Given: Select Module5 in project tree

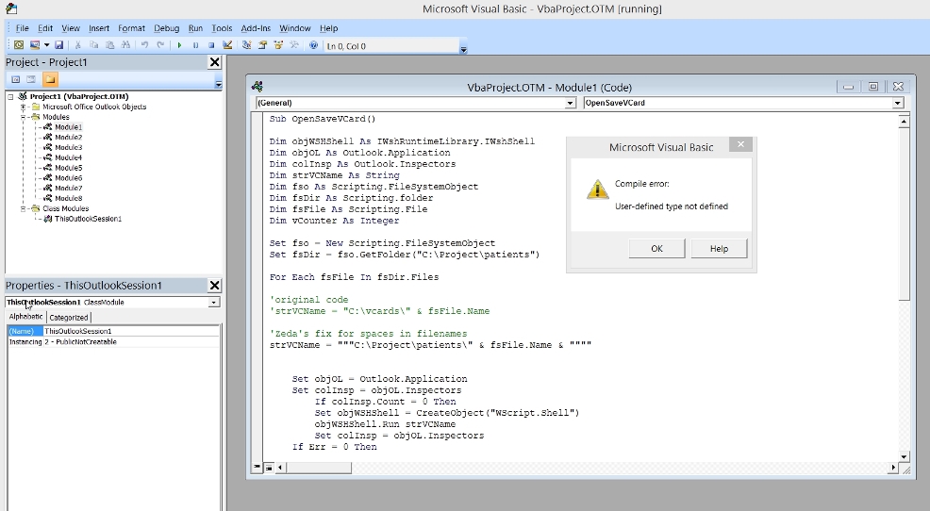Looking at the screenshot, I should click(68, 168).
